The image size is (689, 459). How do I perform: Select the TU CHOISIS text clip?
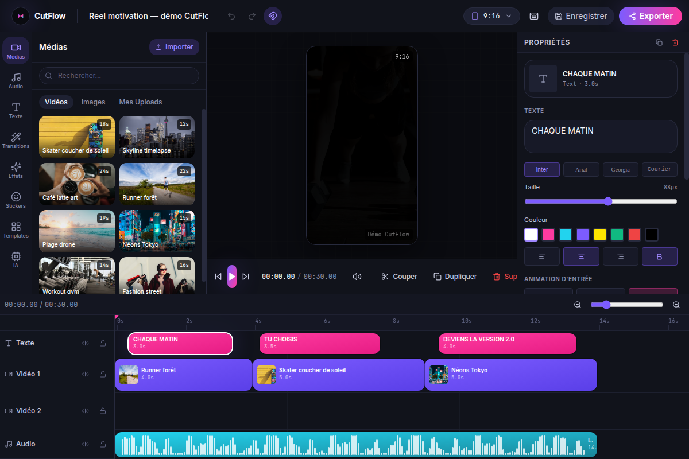point(320,344)
